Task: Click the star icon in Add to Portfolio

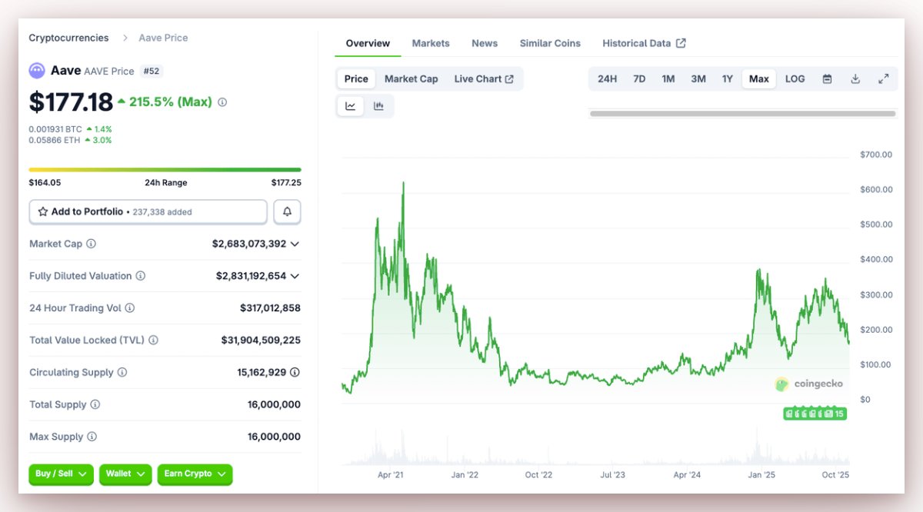Action: point(43,211)
